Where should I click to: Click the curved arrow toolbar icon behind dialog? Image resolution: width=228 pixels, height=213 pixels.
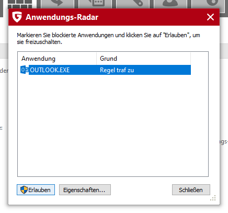[x=57, y=4]
